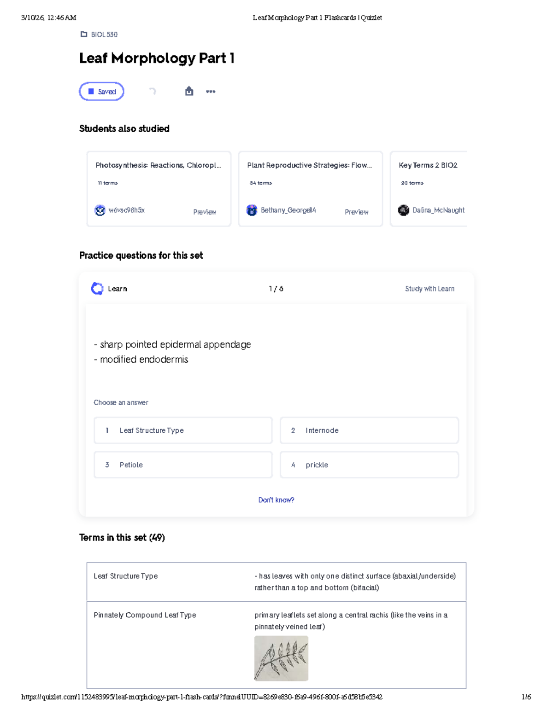The height and width of the screenshot is (715, 553).
Task: Choose answer 3 Petiole
Action: [183, 465]
